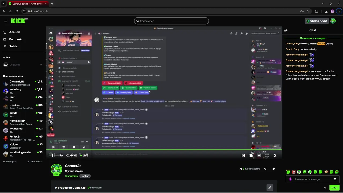343x193 pixels.
Task: Open recommended channel Xplorer
Action: point(23,146)
